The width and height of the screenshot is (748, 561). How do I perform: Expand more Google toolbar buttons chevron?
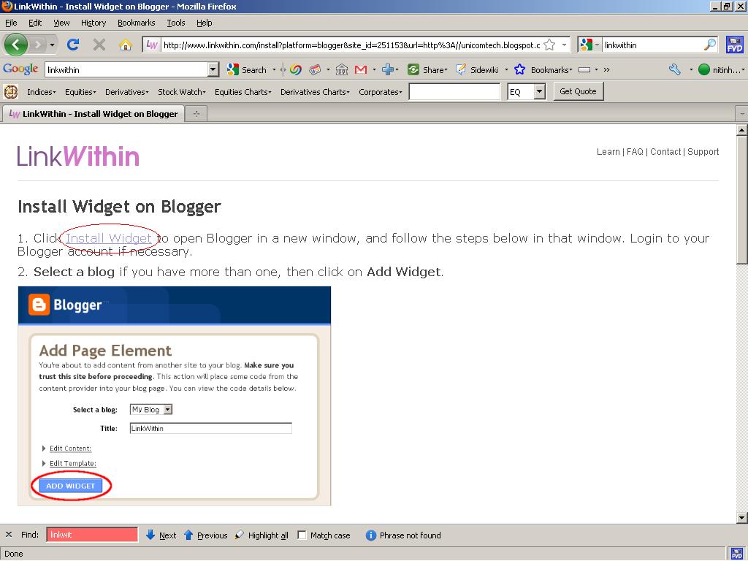(607, 69)
